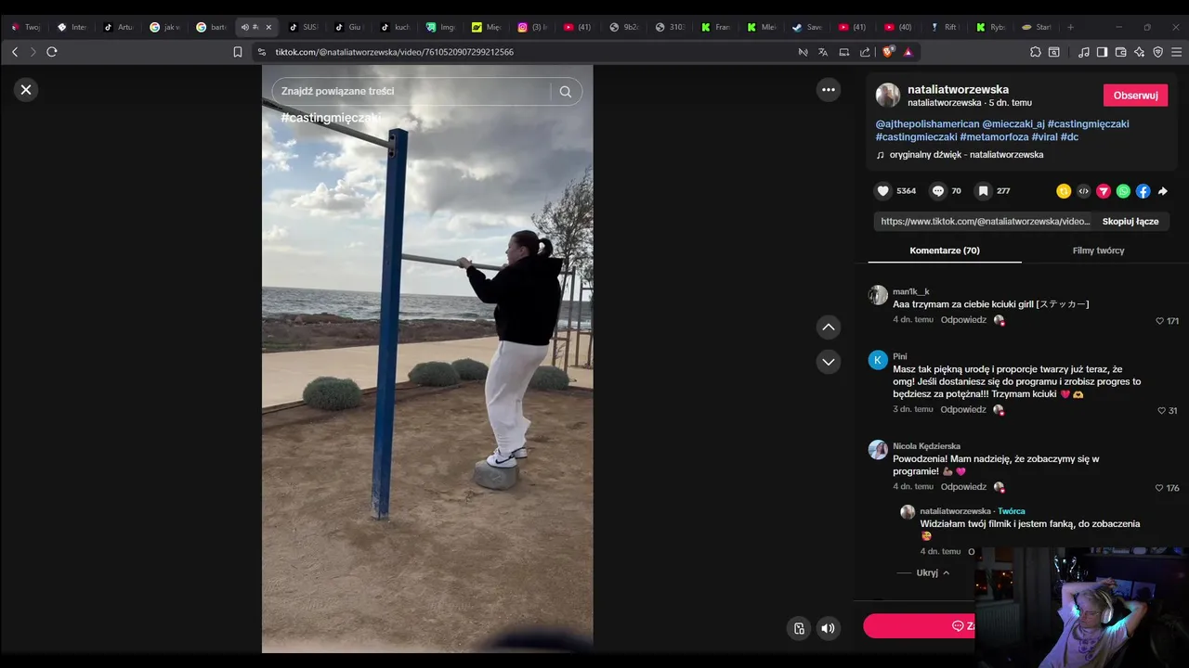
Task: Click the address bar URL
Action: pos(395,52)
